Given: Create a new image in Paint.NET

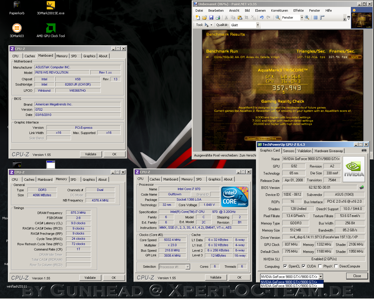Looking at the screenshot, I should (x=198, y=18).
